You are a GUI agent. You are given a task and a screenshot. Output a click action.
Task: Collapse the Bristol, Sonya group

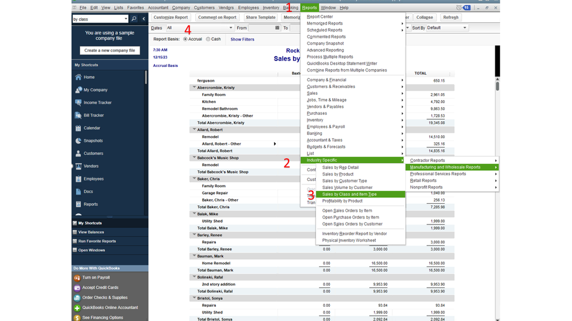coord(194,298)
